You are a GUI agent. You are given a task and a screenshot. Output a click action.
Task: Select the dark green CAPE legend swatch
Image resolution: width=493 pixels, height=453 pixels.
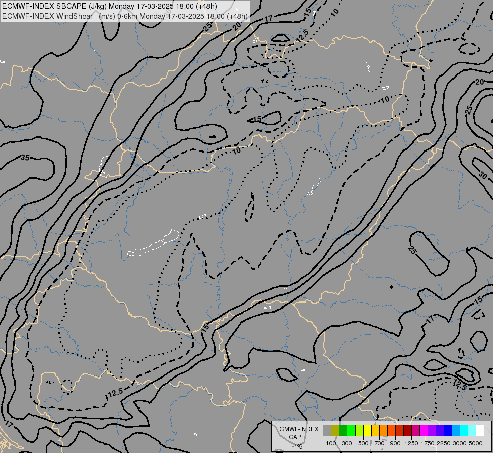(x=343, y=431)
